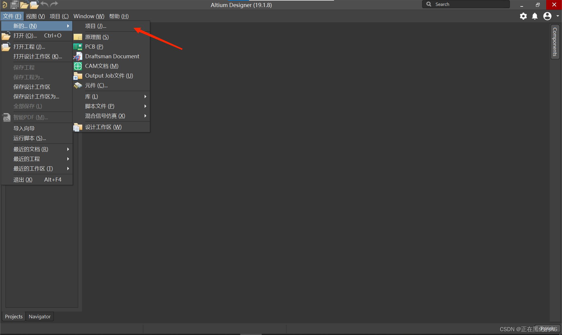
Task: Choose Project from the New submenu
Action: 96,26
